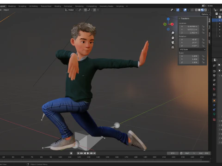Screen dimensions: 222x166
Task: Add a new workspace with plus button
Action: click(127, 6)
